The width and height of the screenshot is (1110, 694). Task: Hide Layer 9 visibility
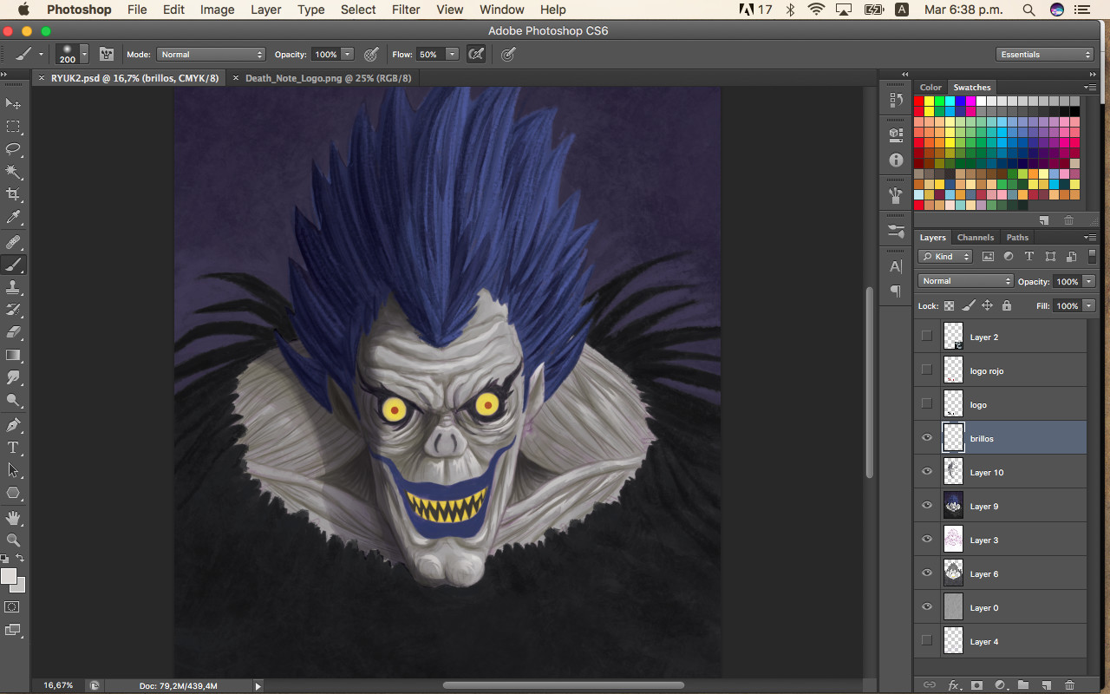(x=926, y=506)
